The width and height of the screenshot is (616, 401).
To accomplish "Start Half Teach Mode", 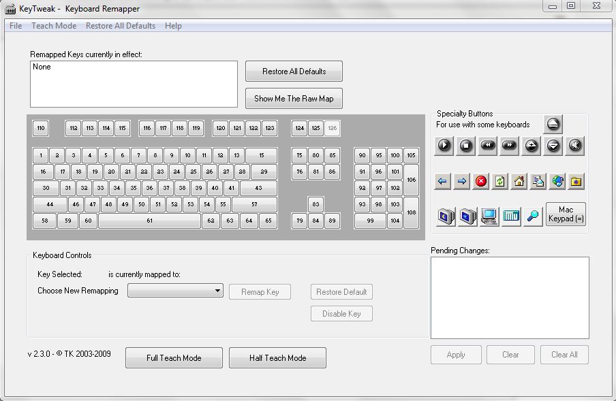I will [x=278, y=358].
